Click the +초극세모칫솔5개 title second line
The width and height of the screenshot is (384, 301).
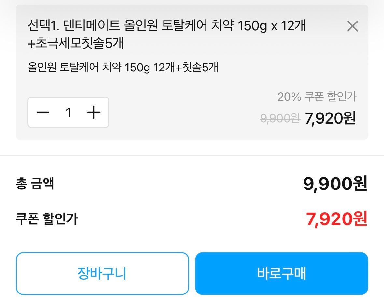[76, 43]
